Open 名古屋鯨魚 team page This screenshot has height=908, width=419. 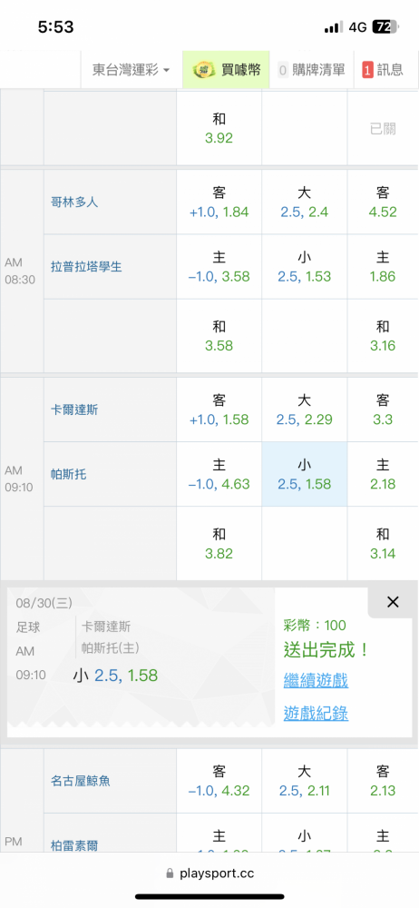point(81,781)
